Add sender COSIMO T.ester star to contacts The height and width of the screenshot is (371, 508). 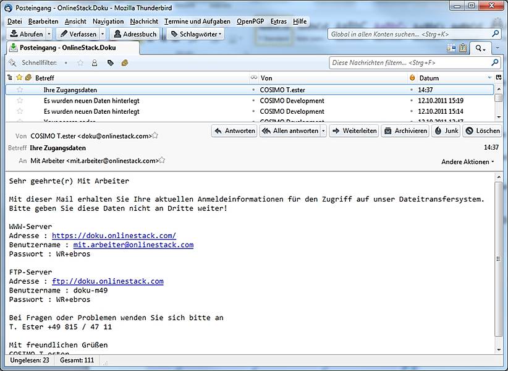(x=155, y=135)
